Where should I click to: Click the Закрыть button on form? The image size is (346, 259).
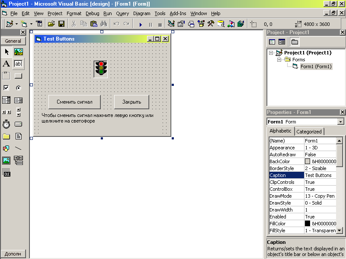(x=131, y=102)
